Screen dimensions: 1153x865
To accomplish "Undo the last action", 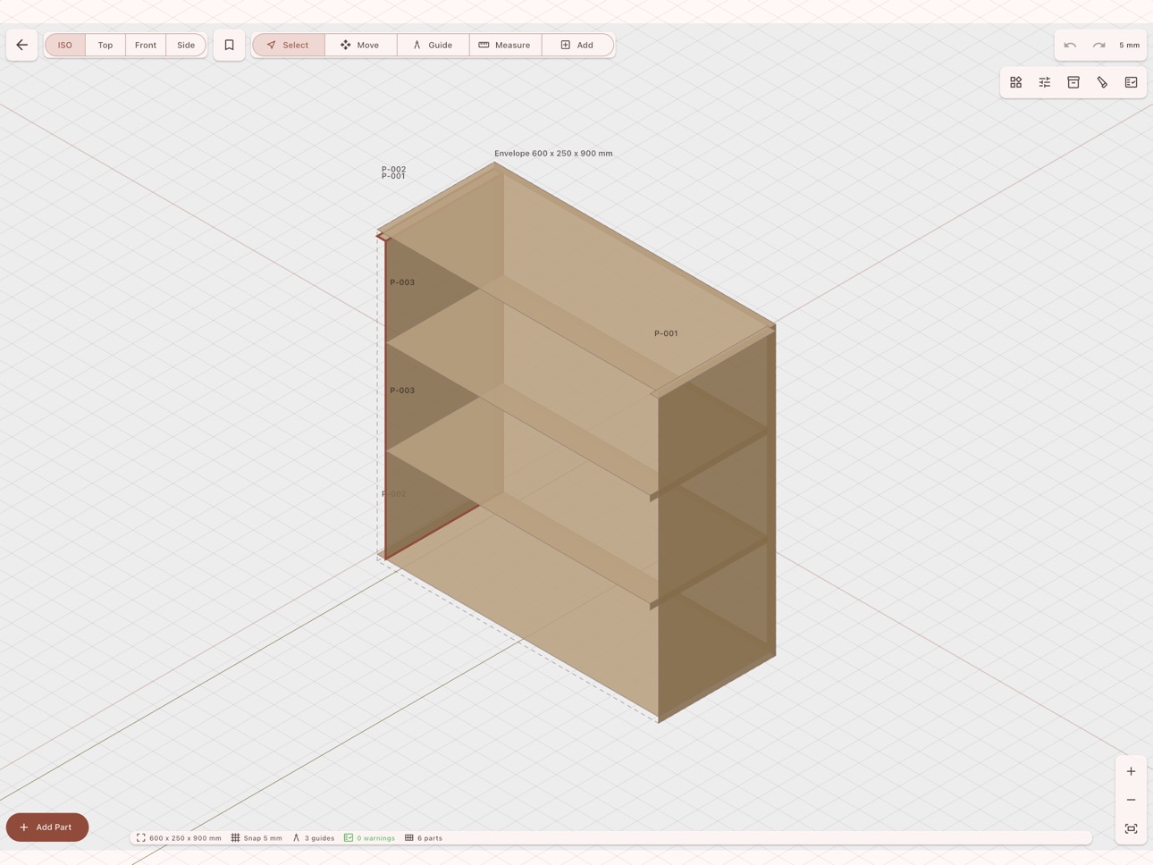I will pyautogui.click(x=1070, y=45).
